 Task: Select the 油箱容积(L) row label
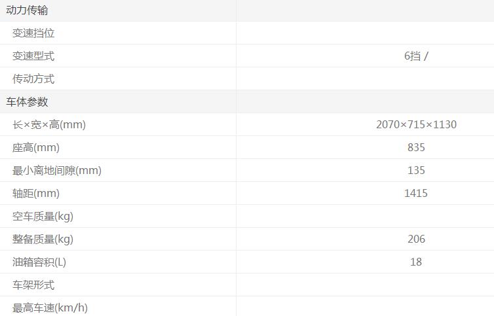point(39,262)
